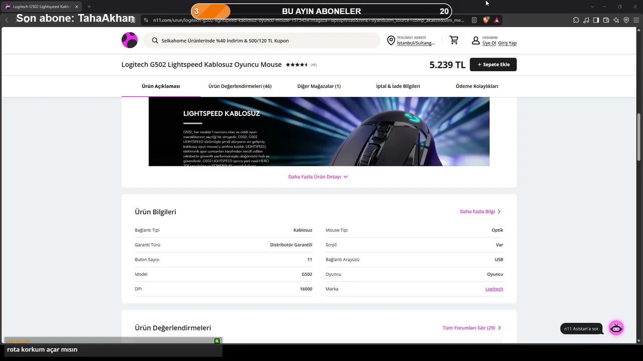The height and width of the screenshot is (361, 643).
Task: Add product with Sepete Ekle button
Action: point(493,65)
